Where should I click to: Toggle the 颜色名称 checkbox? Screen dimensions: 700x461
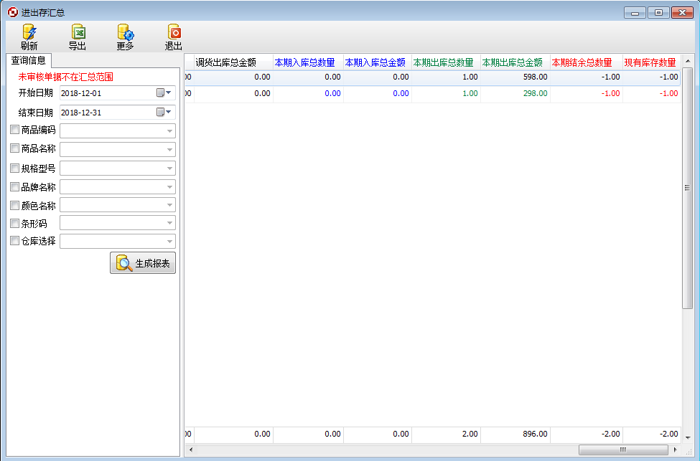(15, 205)
